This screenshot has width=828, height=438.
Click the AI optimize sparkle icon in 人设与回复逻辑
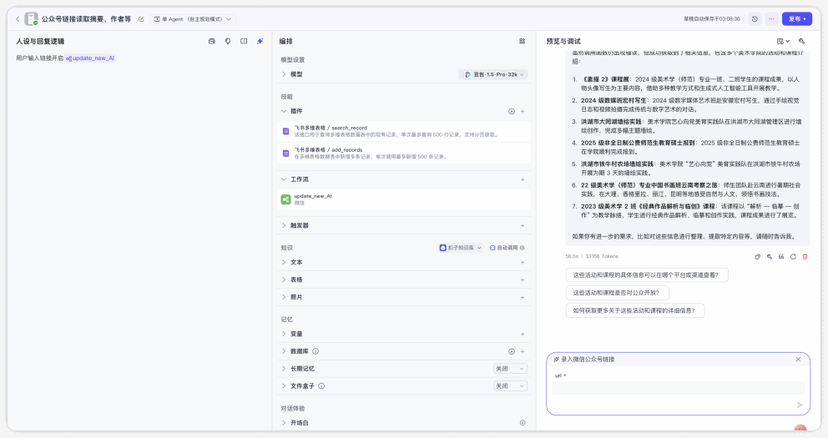(260, 41)
